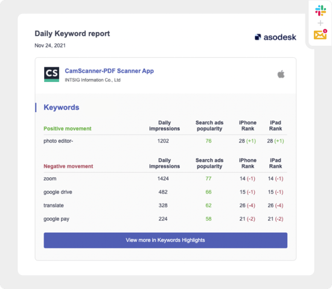Click the asodesk logo

(275, 37)
